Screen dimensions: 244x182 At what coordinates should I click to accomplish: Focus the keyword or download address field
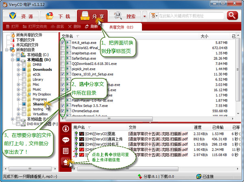click(191, 16)
